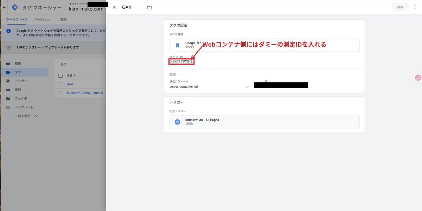Collapse the 一部を表示 sidebar section
422x211 pixels.
tap(26, 116)
